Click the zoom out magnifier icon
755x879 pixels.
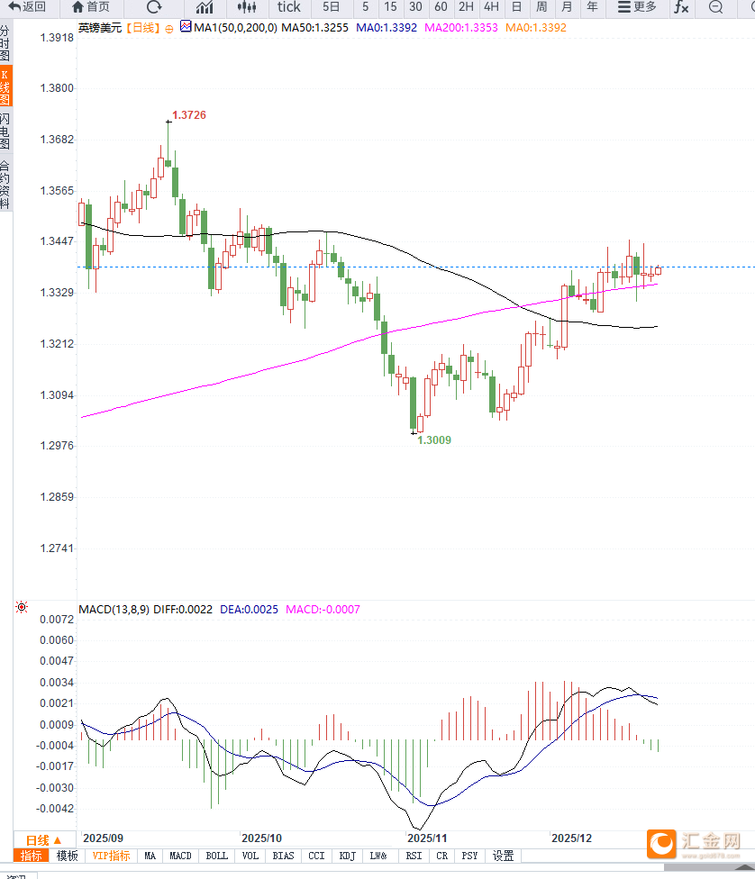point(716,7)
